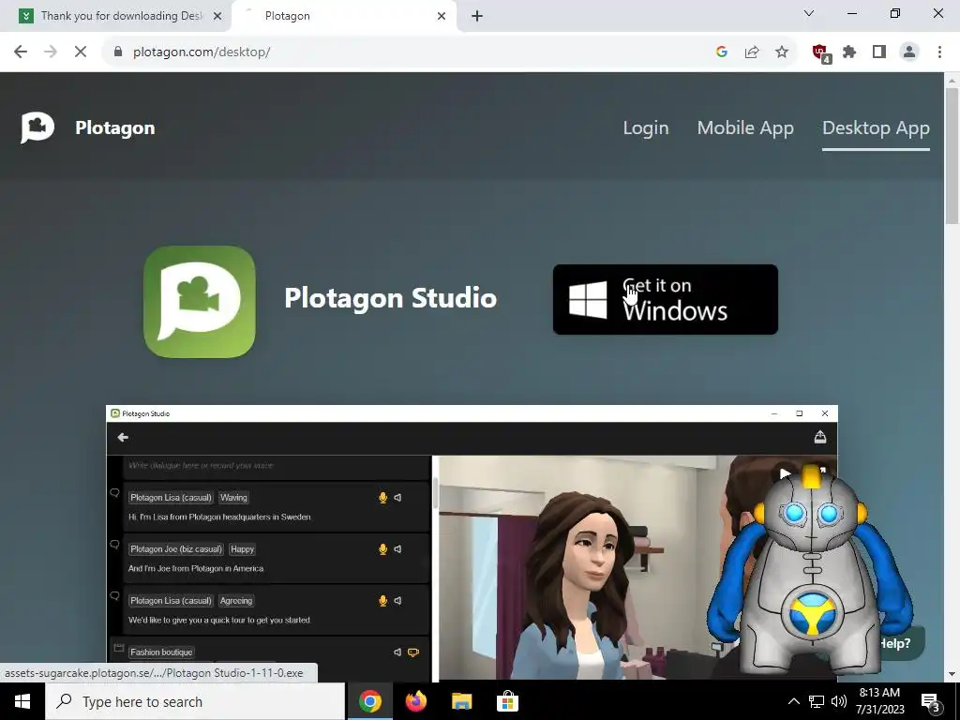This screenshot has width=960, height=720.
Task: Show hidden system tray icons
Action: pyautogui.click(x=793, y=701)
